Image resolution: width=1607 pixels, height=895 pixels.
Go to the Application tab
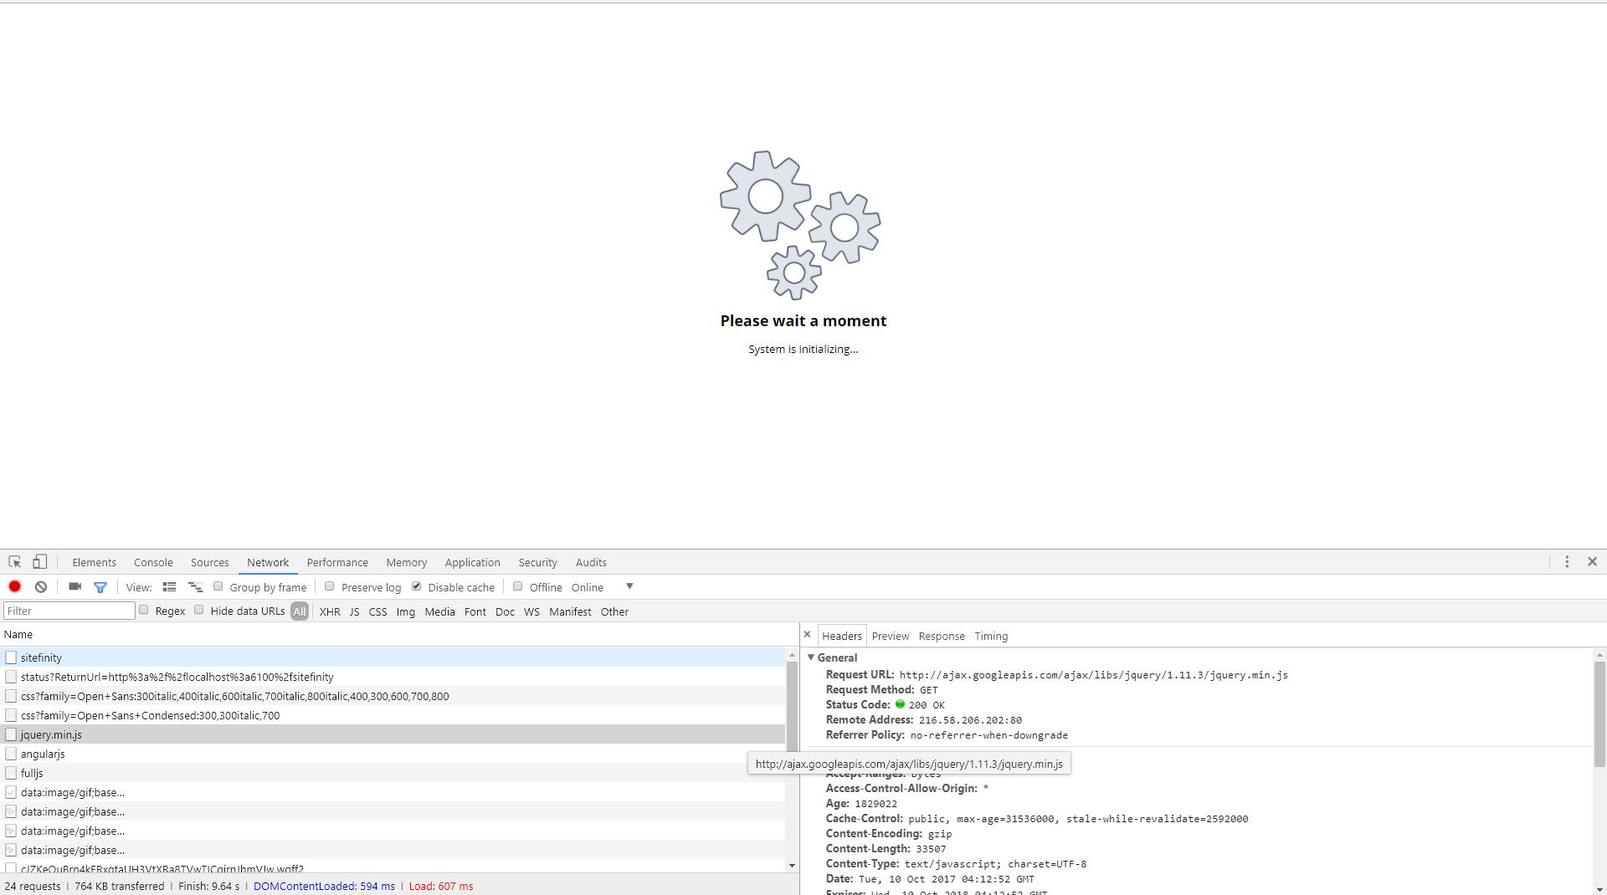tap(472, 562)
